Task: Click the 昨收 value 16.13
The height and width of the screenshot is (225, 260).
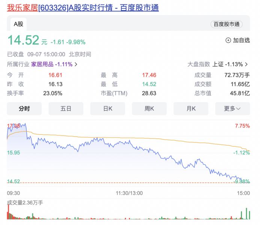Action: tap(55, 84)
